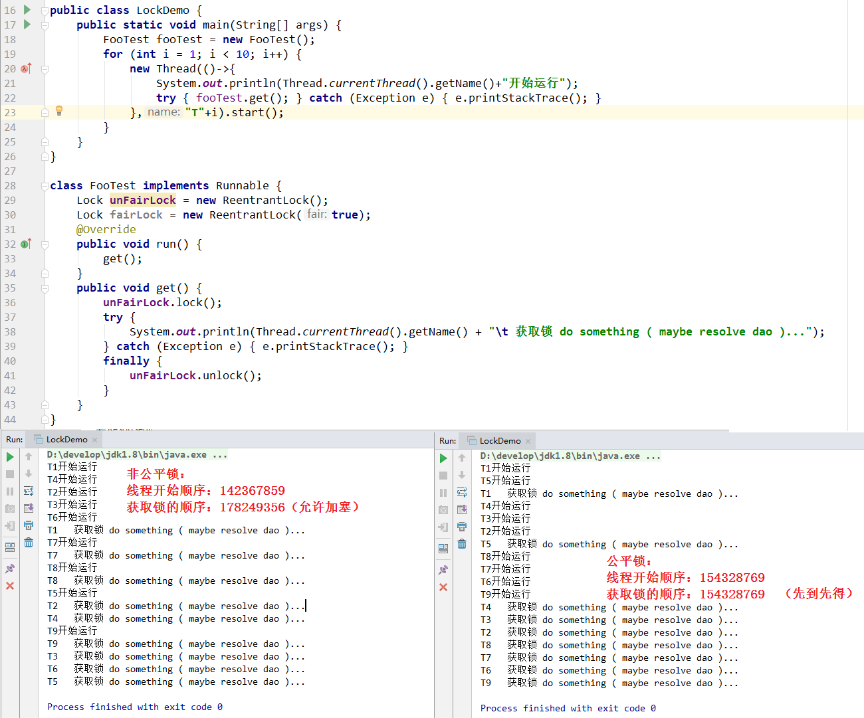The height and width of the screenshot is (718, 864).
Task: Open the gutter marker icon on line 20
Action: [x=26, y=68]
